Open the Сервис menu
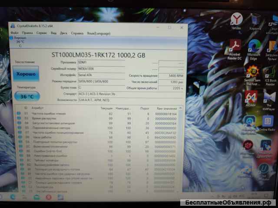 pyautogui.click(x=42, y=33)
